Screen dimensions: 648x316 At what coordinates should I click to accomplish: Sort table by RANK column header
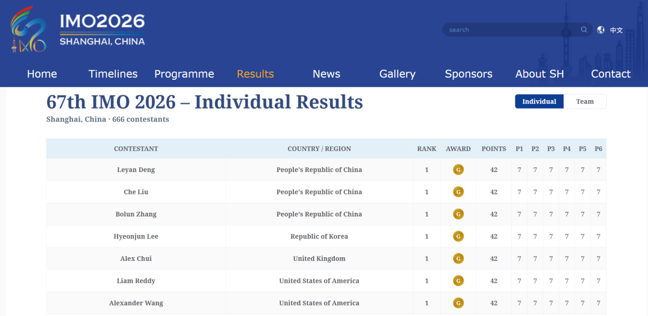click(427, 149)
